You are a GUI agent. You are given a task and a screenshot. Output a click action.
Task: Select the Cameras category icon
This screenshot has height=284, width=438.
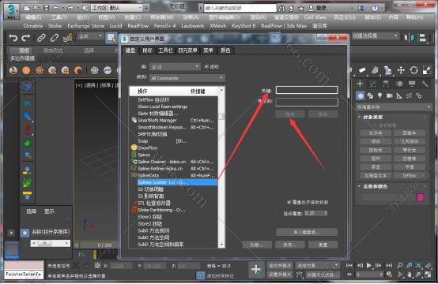click(390, 96)
